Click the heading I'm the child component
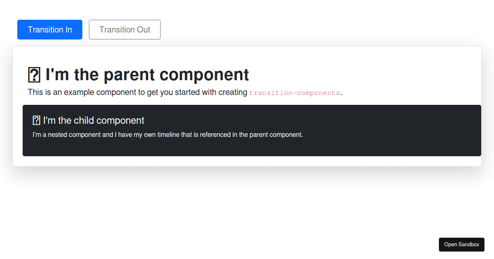This screenshot has width=494, height=259. [x=93, y=120]
